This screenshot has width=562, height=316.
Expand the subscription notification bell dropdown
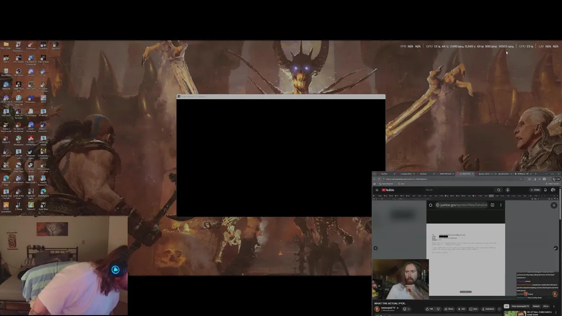coord(407,309)
